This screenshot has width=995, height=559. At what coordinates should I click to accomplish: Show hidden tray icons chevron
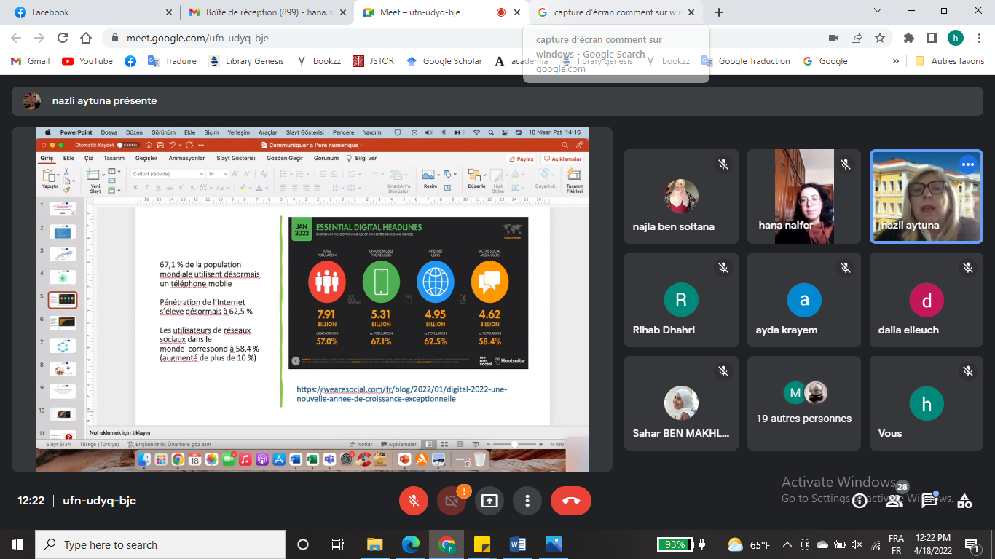coord(787,544)
